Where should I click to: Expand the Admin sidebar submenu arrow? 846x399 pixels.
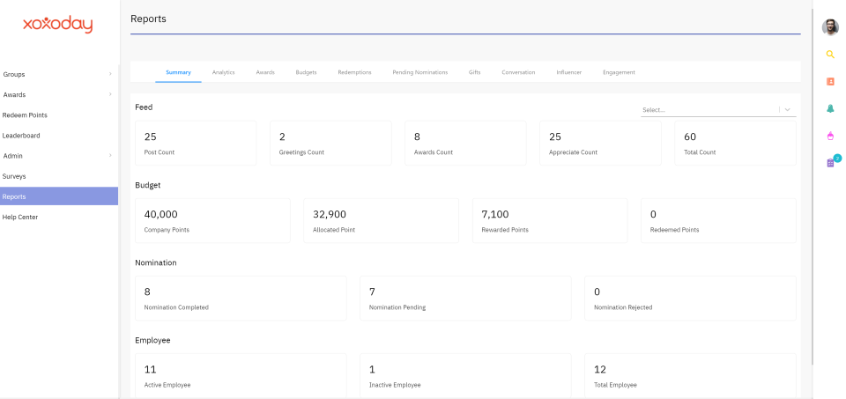tap(110, 155)
